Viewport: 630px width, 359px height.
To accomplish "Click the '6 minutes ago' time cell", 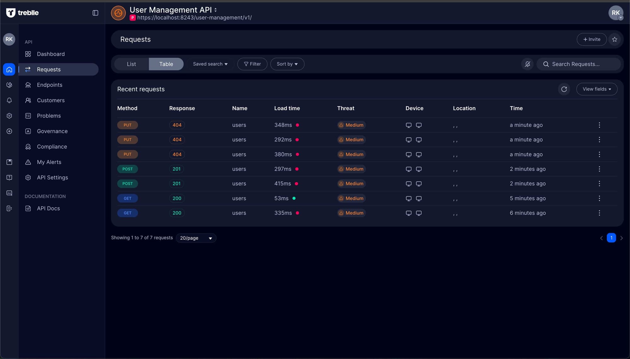I will click(x=528, y=213).
